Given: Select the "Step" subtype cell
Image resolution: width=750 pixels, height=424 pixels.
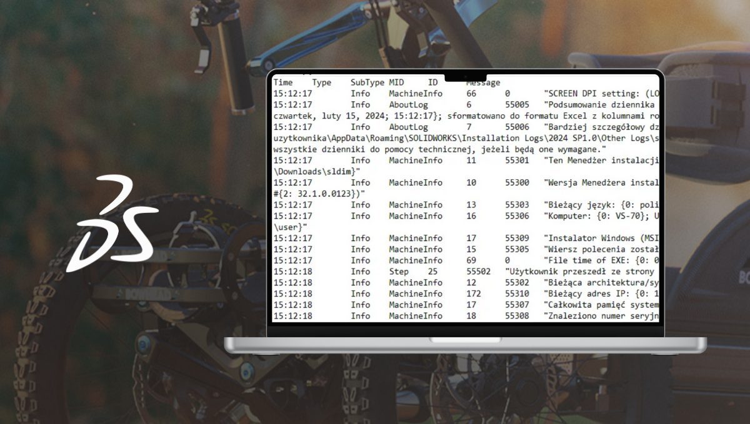Looking at the screenshot, I should tap(399, 272).
